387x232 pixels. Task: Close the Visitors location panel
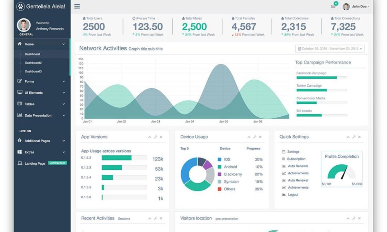pos(359,218)
